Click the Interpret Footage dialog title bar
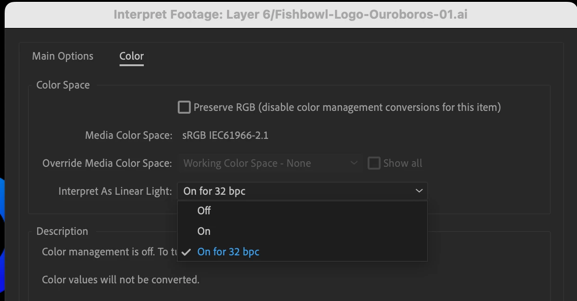 290,14
